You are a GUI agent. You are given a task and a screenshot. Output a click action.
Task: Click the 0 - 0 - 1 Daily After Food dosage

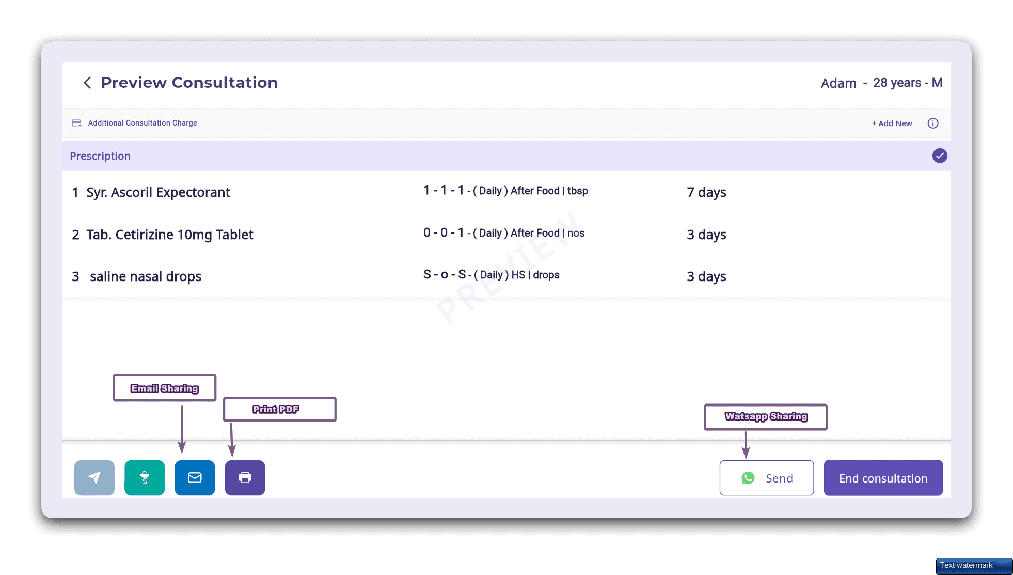[x=504, y=233]
